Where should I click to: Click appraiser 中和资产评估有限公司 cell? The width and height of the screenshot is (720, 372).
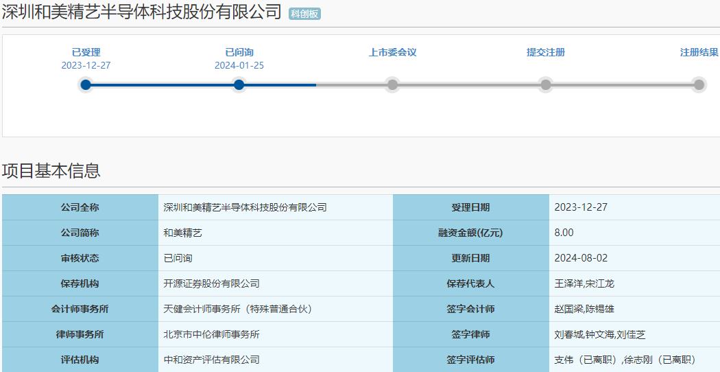tap(212, 360)
